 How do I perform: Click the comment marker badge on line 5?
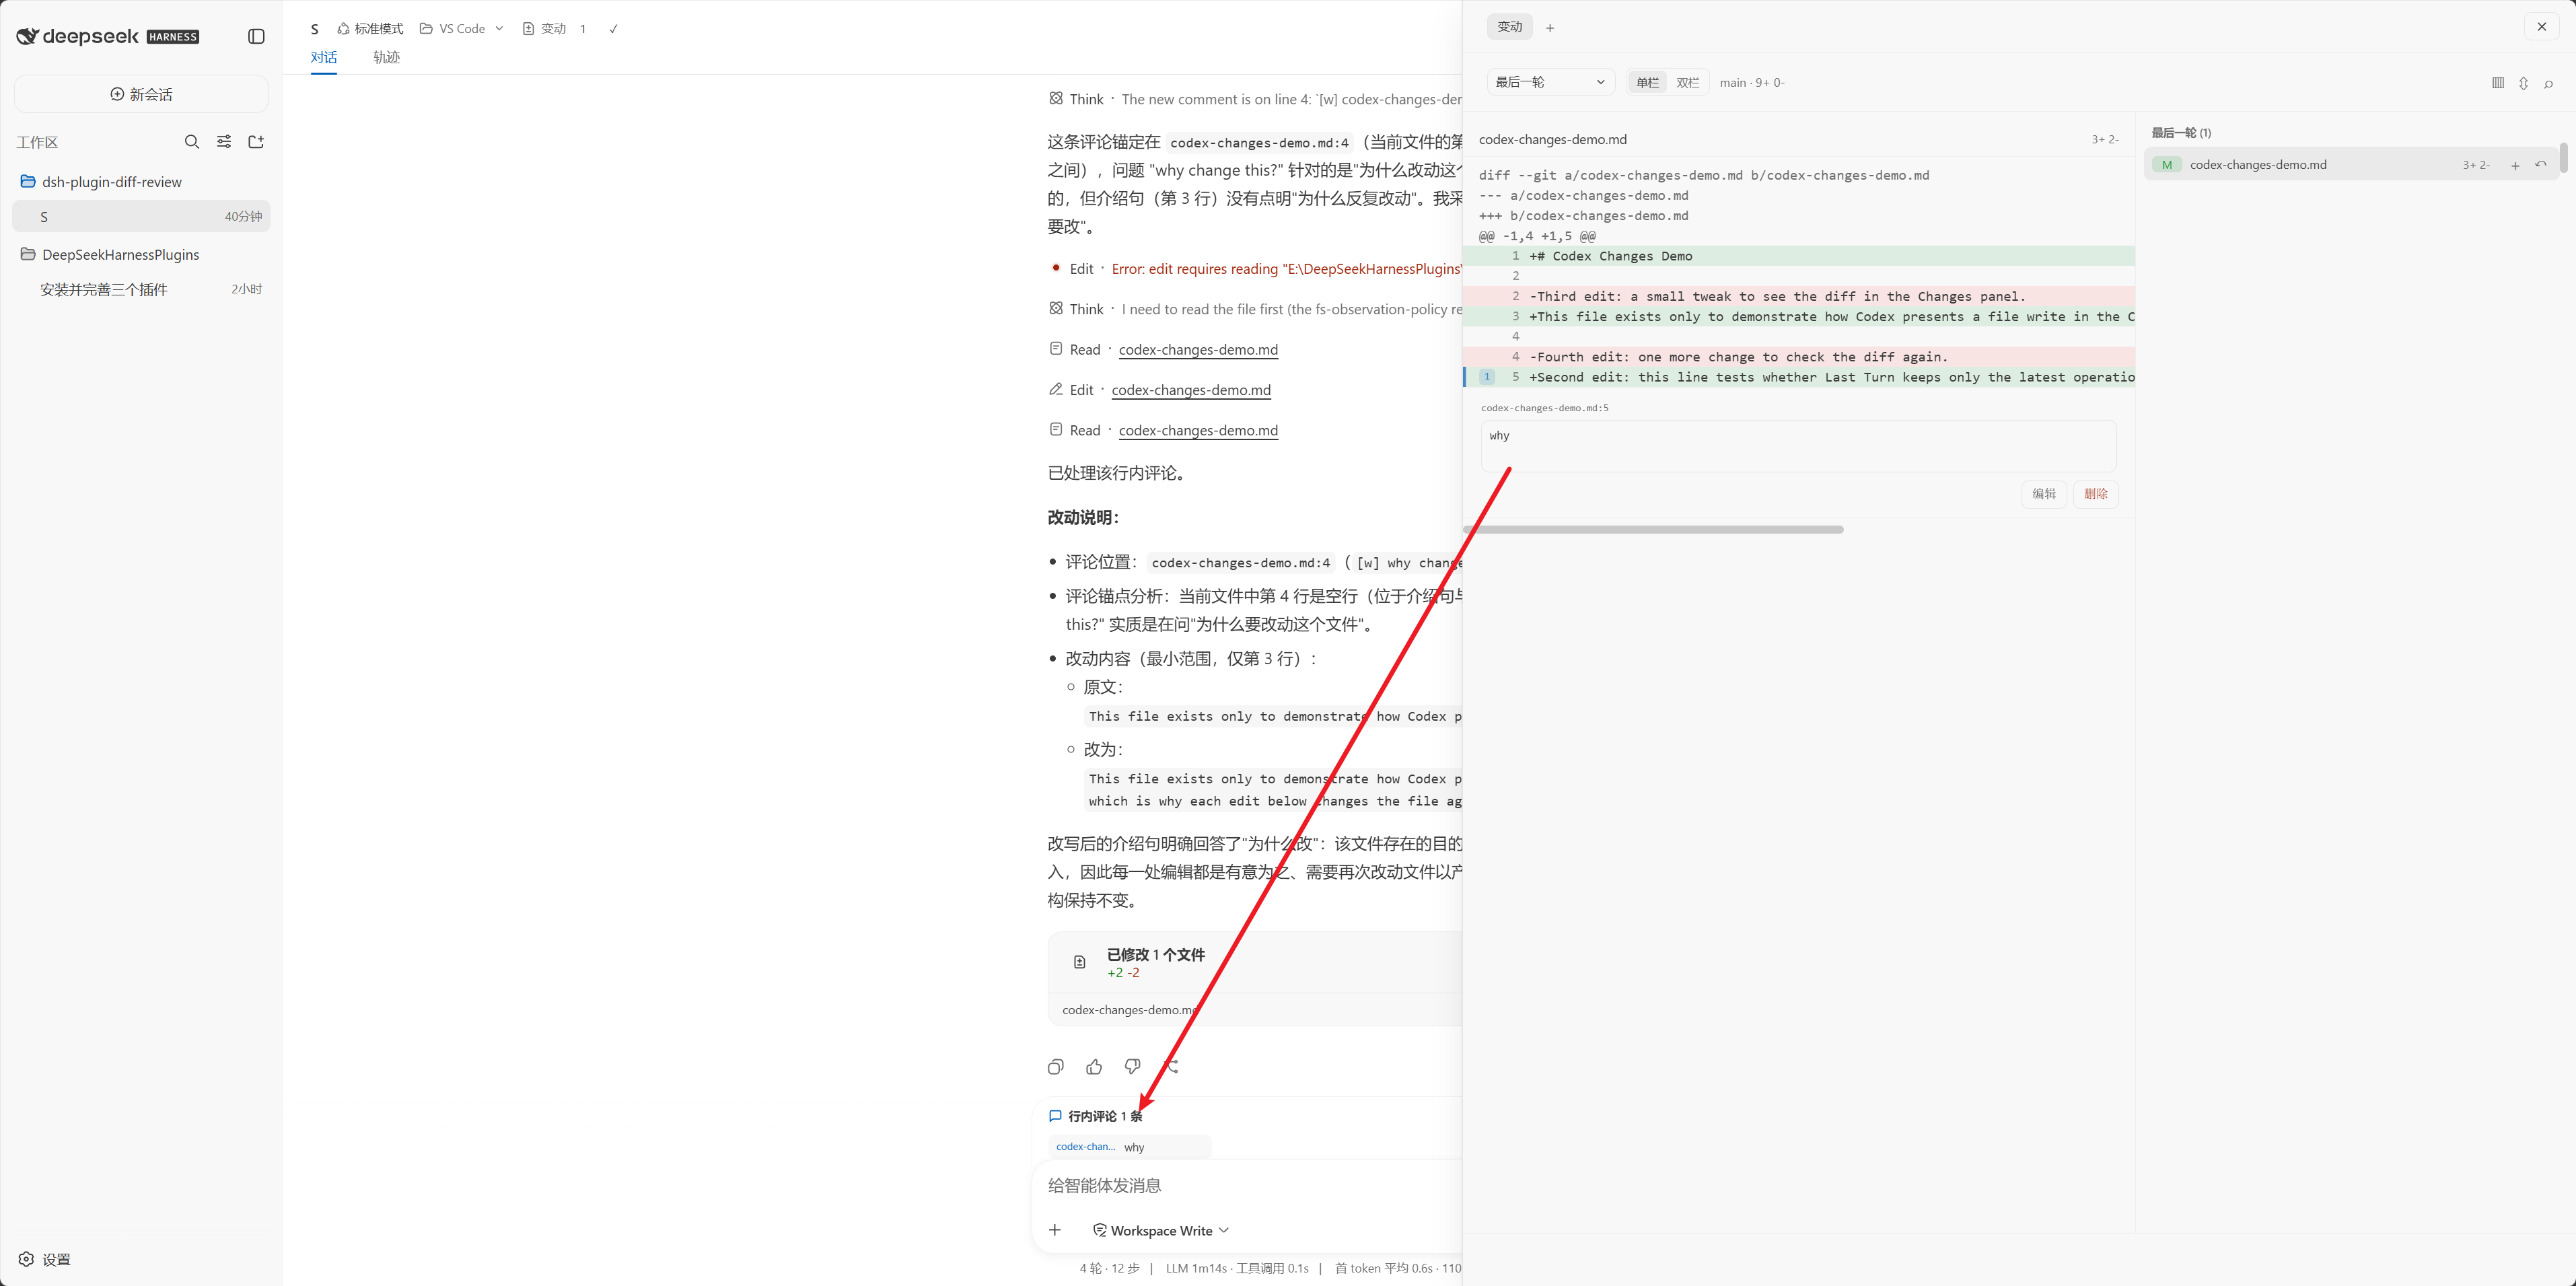pos(1487,377)
